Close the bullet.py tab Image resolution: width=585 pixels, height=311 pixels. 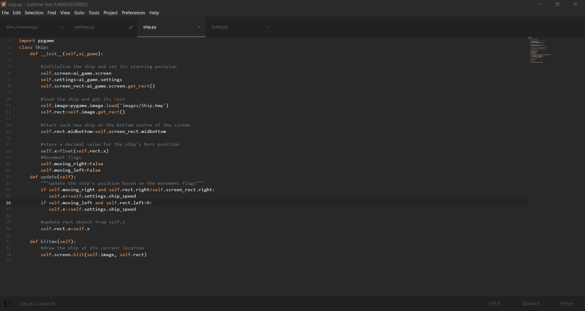coord(268,27)
